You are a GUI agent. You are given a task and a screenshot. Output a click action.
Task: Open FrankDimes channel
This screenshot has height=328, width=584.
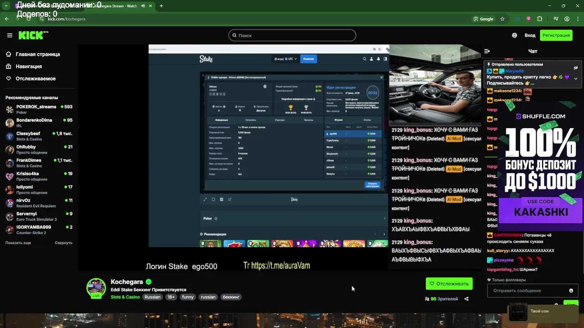coord(39,163)
